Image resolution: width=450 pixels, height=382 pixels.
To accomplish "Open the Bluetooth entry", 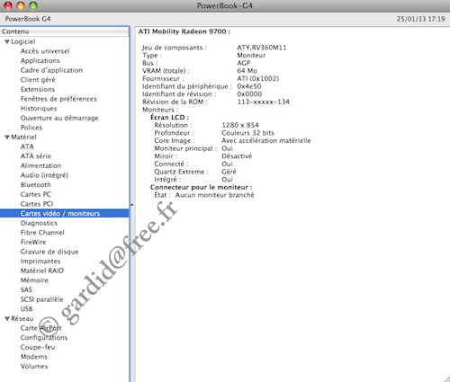I will [x=36, y=185].
